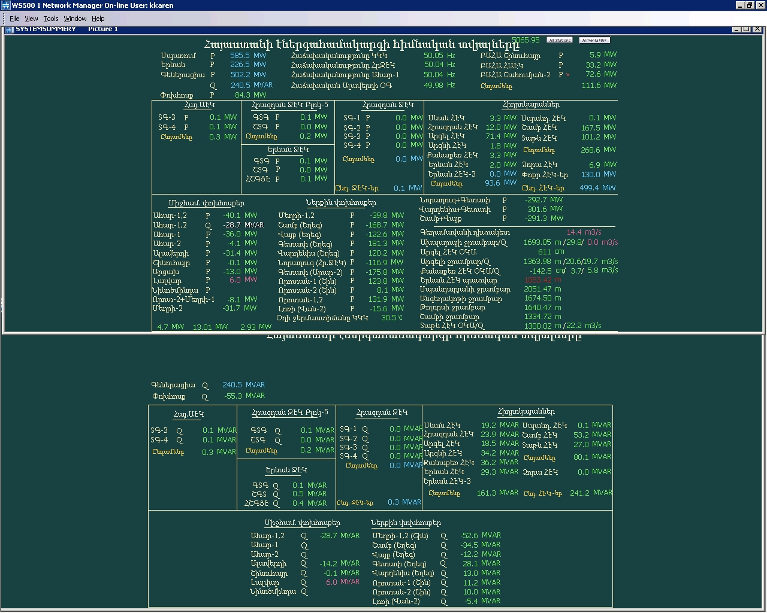Minimize the SYSTEMSUMMERY inner window
Viewport: 767px width, 613px height.
(x=736, y=29)
